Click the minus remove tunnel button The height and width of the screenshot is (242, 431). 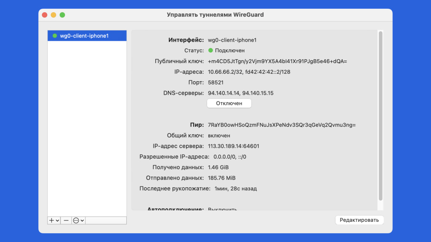pos(66,220)
